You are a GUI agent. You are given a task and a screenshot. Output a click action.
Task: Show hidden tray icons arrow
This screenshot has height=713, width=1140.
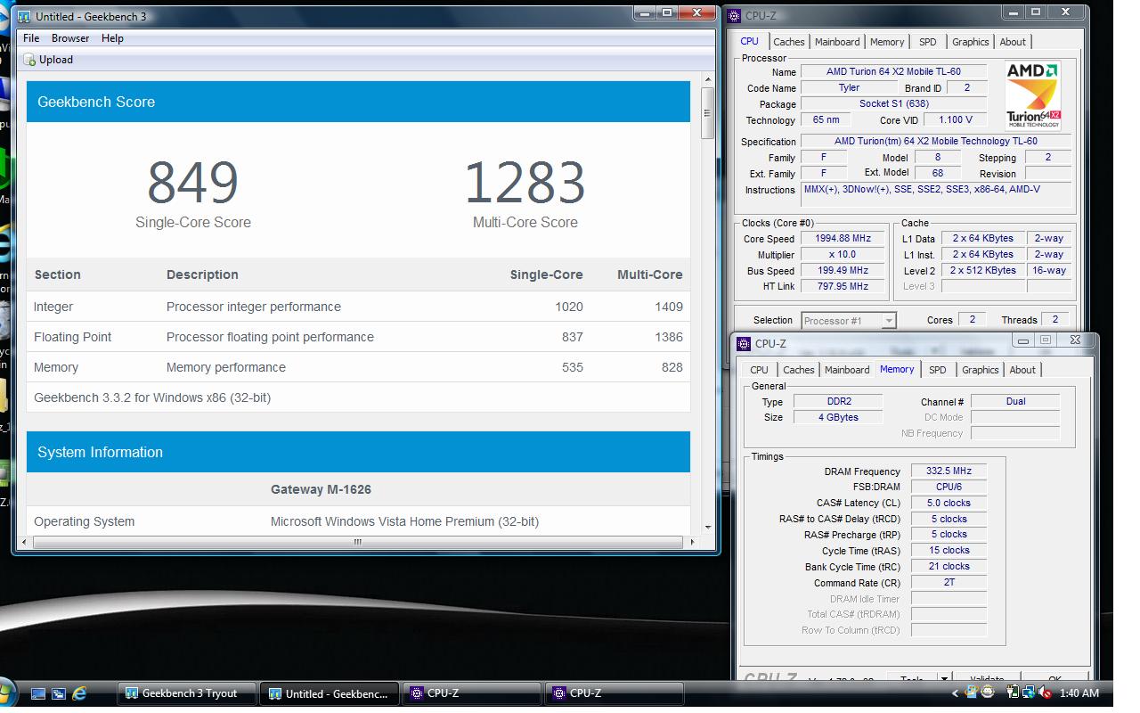(956, 693)
